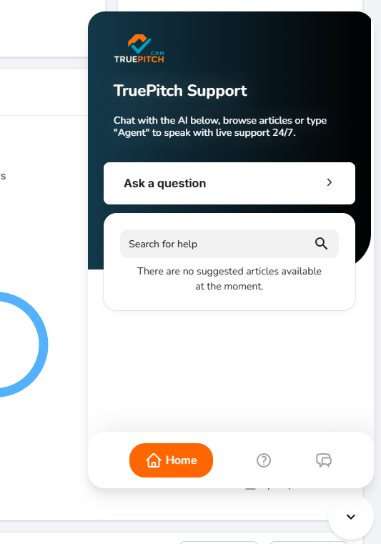Click the blank widget body below articles card
The image size is (381, 544).
[x=229, y=371]
